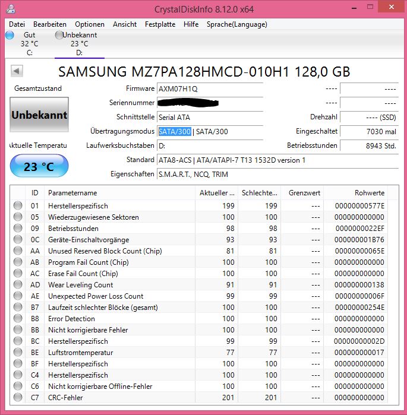
Task: Click the Betriebsstunden value 8943 Std.
Action: (x=369, y=146)
